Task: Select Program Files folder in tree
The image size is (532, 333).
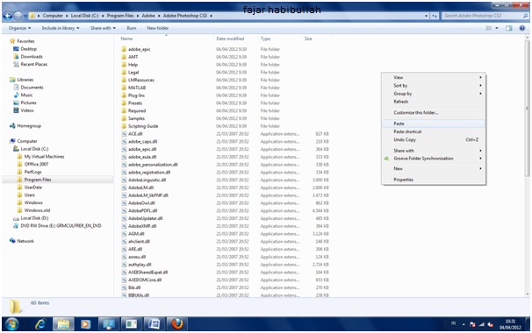Action: [x=34, y=180]
